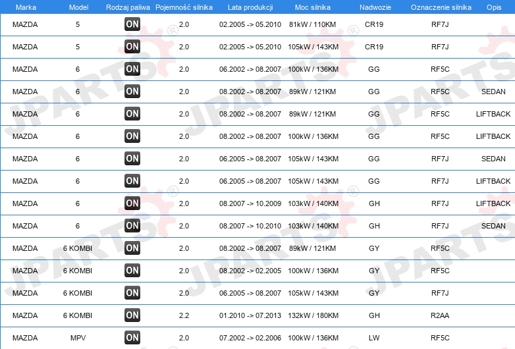This screenshot has width=515, height=349.
Task: Select the LIFTBACK cell in the 89kW / 121KM row
Action: [x=493, y=114]
